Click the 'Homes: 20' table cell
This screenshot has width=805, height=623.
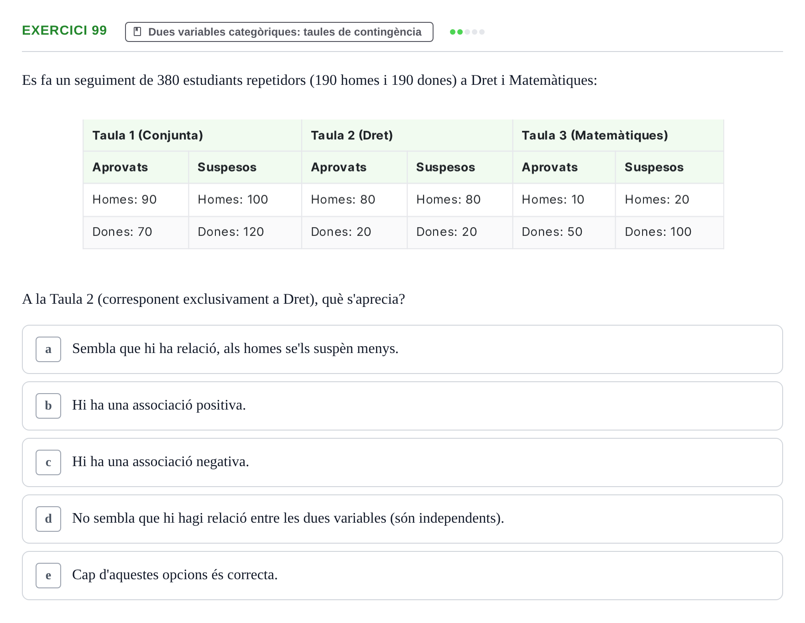pos(669,200)
